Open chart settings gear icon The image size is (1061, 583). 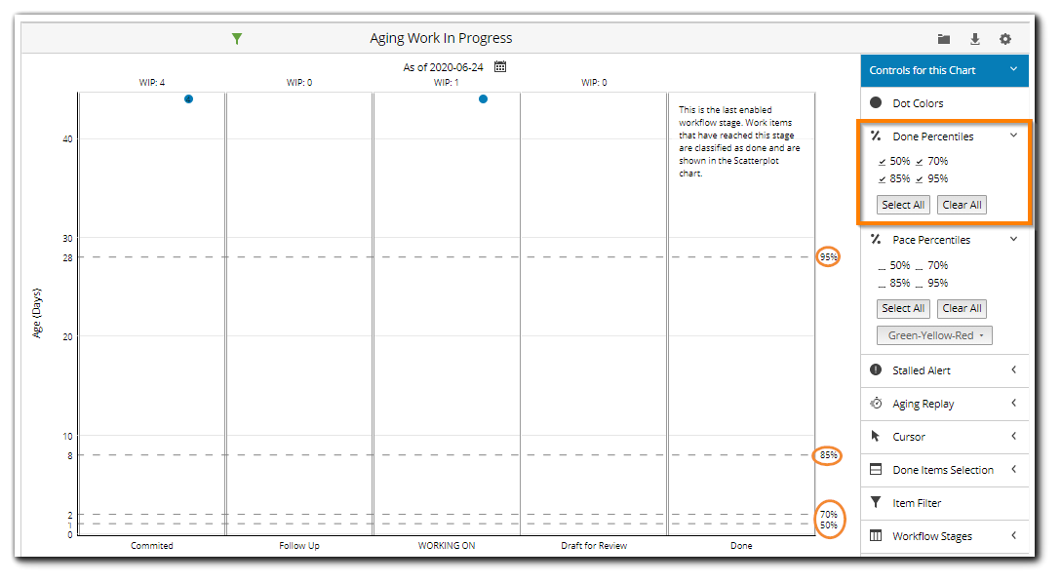click(x=1004, y=39)
